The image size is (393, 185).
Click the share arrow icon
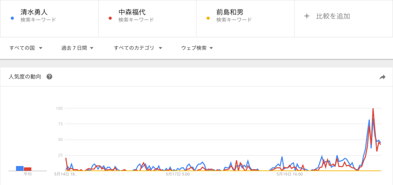(382, 77)
